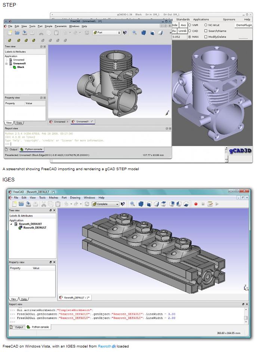
Task: Open Parametric menu in upper FreeCAD
Action: pyautogui.click(x=61, y=26)
